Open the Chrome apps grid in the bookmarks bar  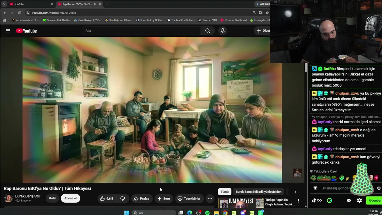pyautogui.click(x=4, y=20)
